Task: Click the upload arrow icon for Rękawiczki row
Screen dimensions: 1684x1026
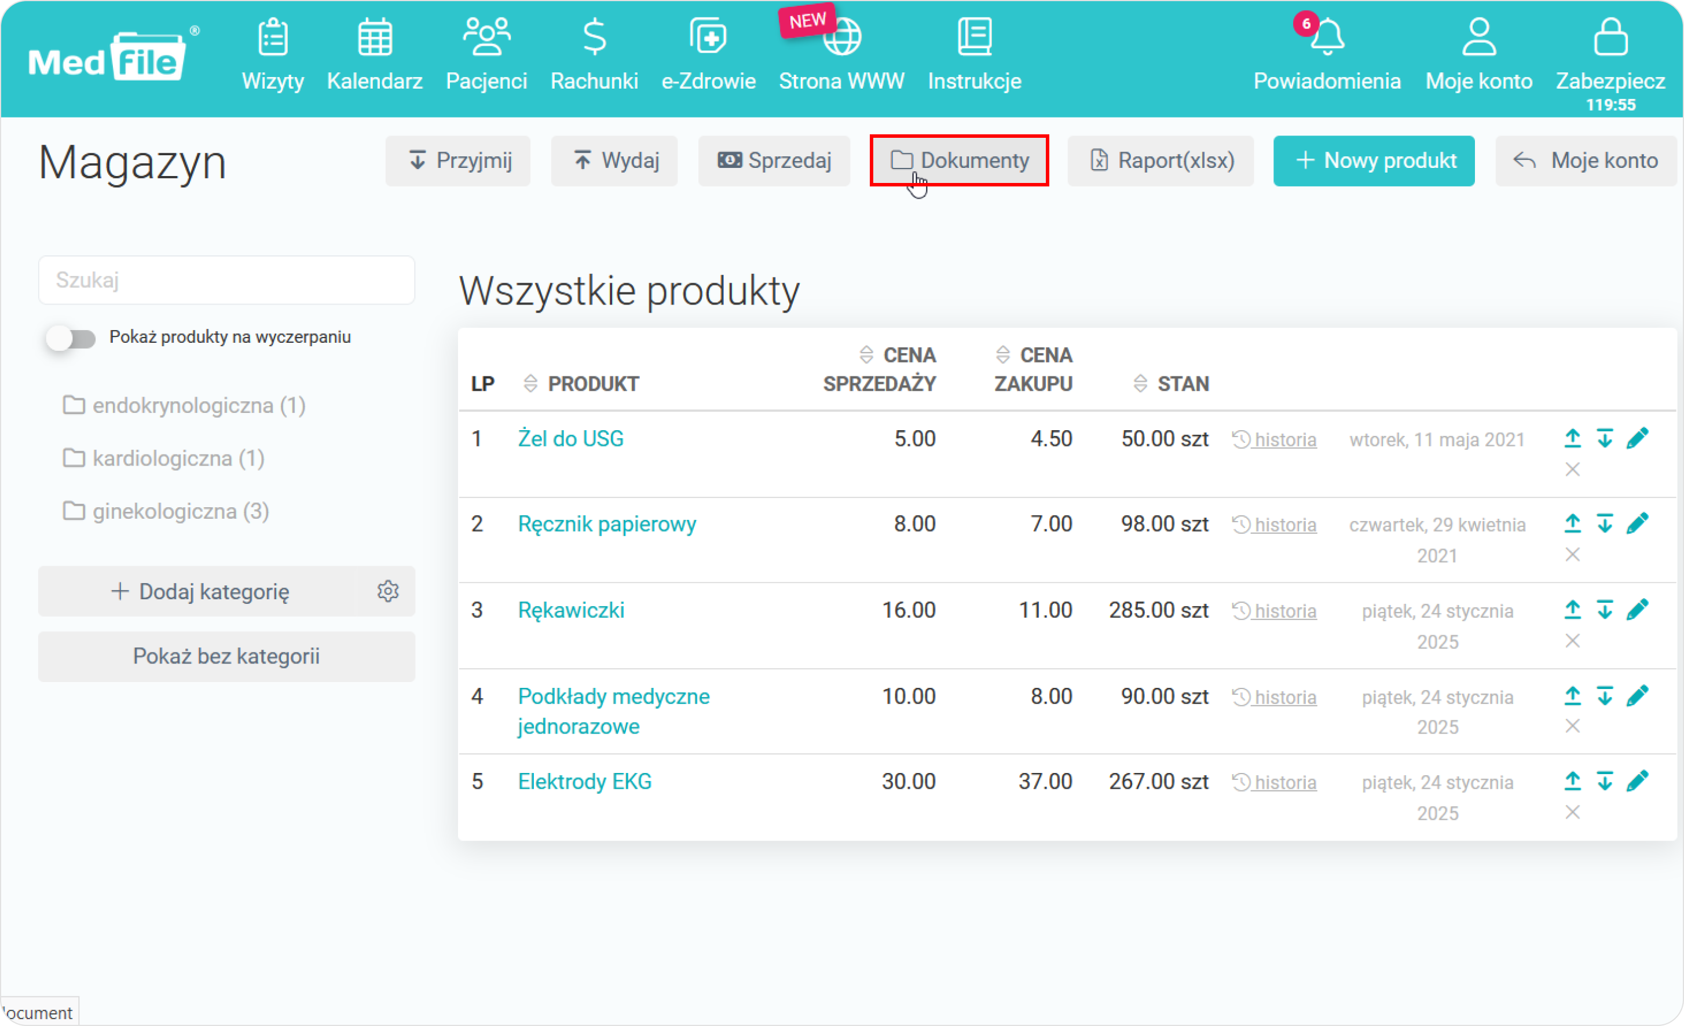Action: [1572, 609]
